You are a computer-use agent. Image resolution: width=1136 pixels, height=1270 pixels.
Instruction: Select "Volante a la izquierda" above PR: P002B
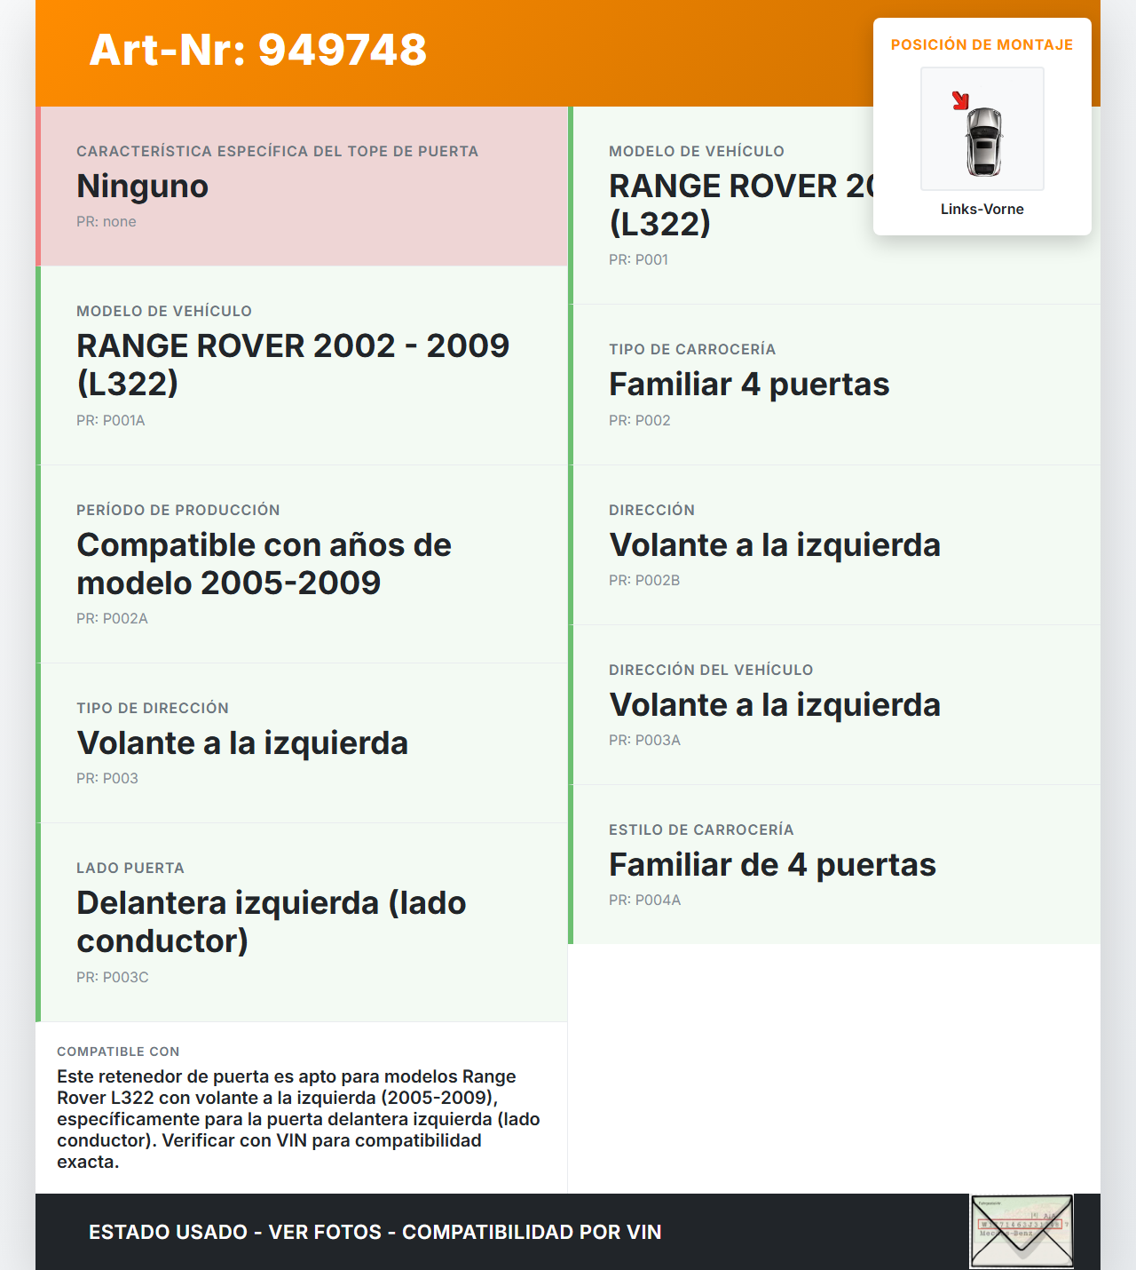point(775,544)
